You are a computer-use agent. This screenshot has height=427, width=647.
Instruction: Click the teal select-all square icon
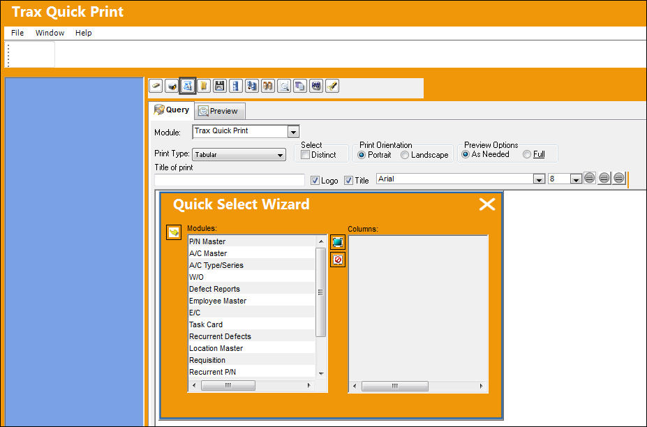pos(338,242)
